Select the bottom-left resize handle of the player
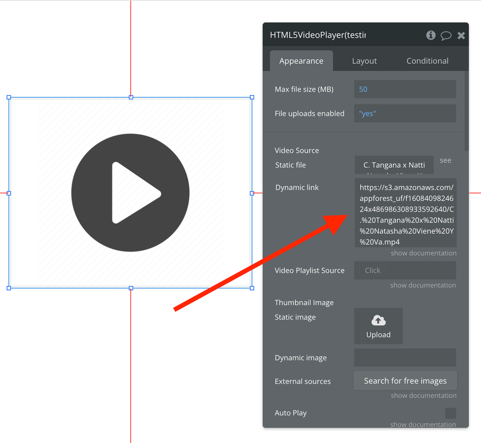The image size is (481, 443). 9,288
